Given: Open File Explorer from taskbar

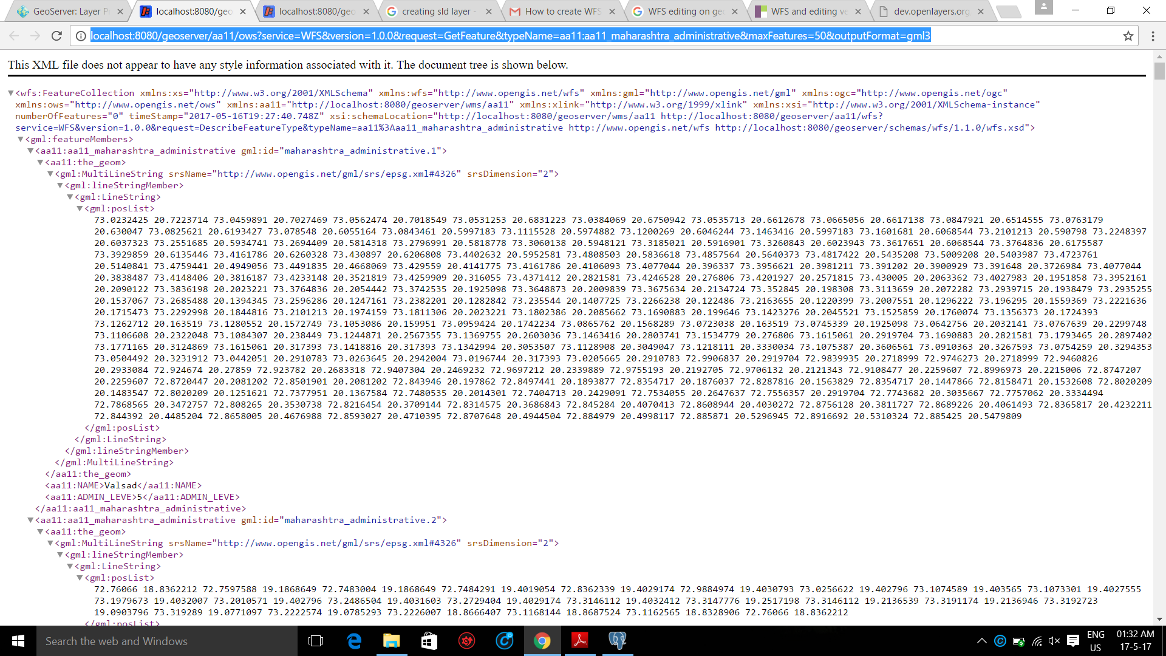Looking at the screenshot, I should pos(391,641).
